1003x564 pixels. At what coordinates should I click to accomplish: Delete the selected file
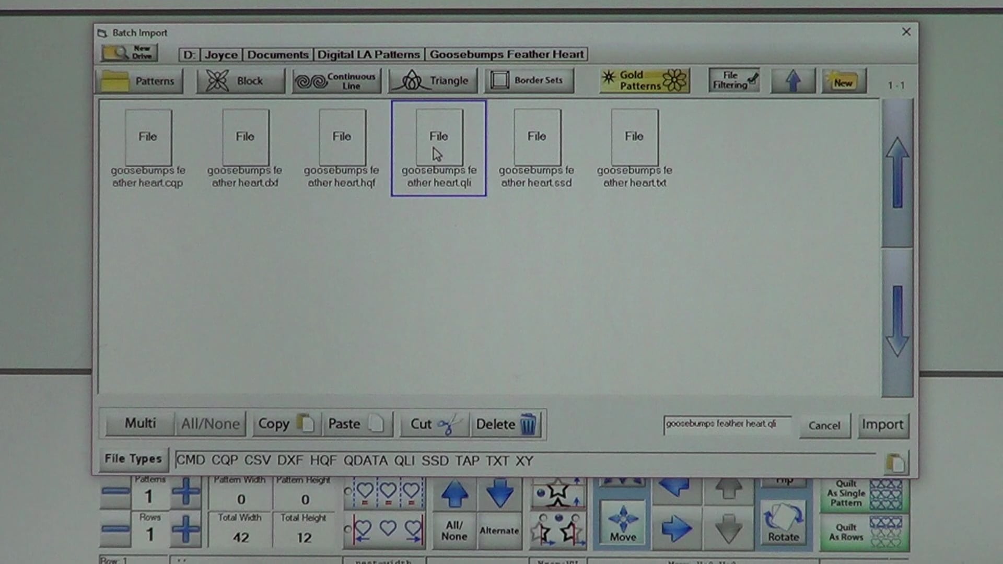click(505, 424)
